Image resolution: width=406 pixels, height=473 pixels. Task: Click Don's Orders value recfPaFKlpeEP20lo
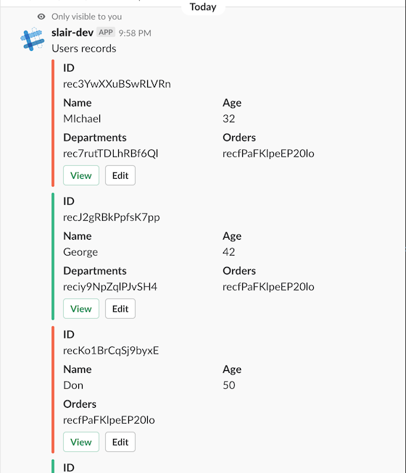(109, 420)
